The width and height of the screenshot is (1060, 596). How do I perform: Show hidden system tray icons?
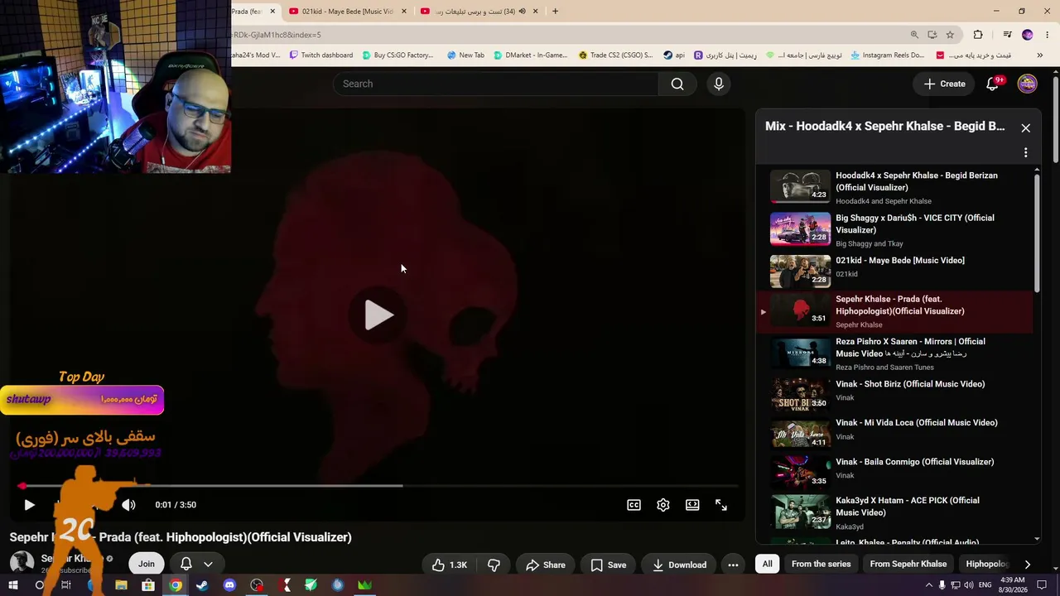point(928,585)
